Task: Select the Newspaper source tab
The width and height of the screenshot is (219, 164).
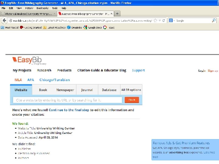Action: click(x=65, y=90)
